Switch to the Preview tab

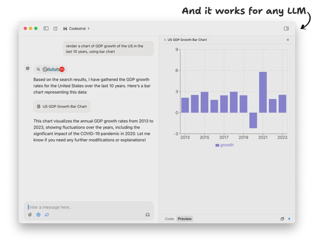(185, 218)
